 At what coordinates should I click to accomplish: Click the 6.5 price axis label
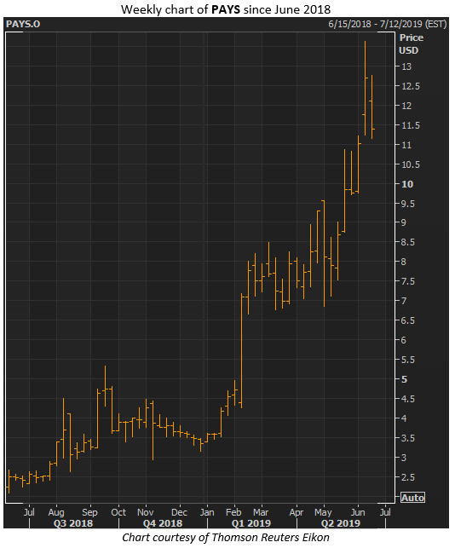[x=408, y=320]
